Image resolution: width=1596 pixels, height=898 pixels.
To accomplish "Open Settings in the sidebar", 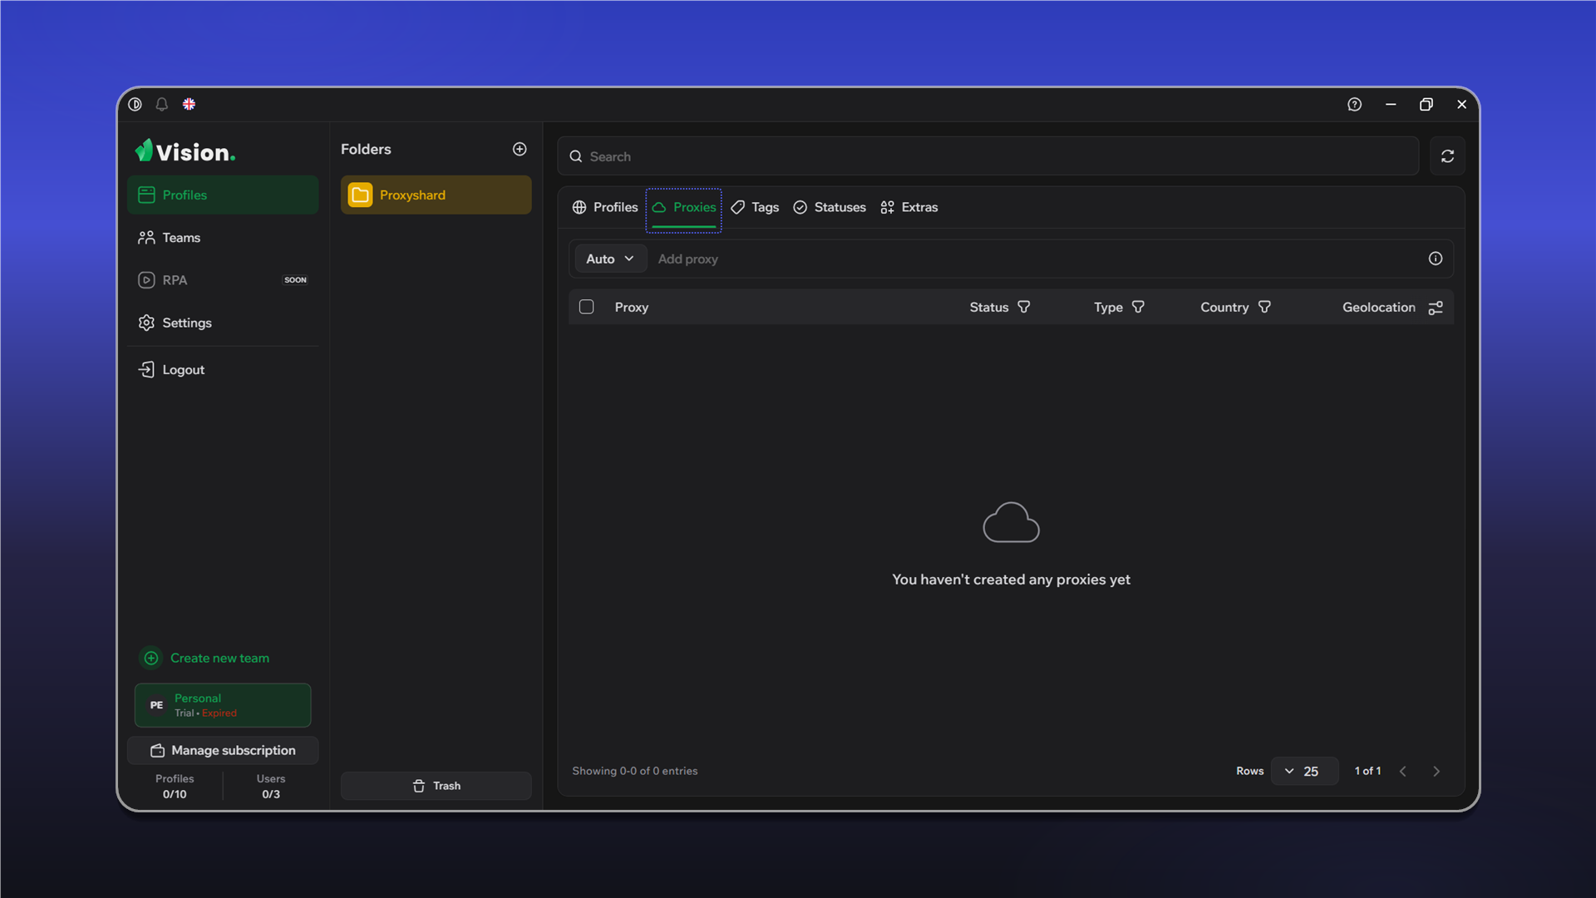I will (223, 323).
